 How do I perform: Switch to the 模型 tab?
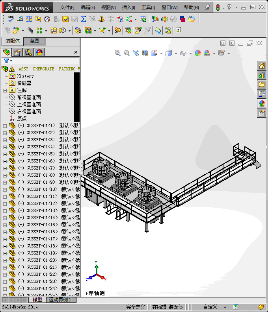coord(37,300)
